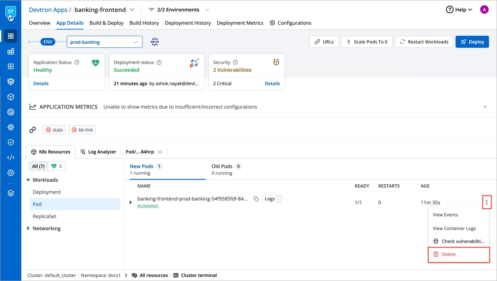Select ReplicaSet in the Workloads tree
Screen dimensions: 497x281
(44, 216)
